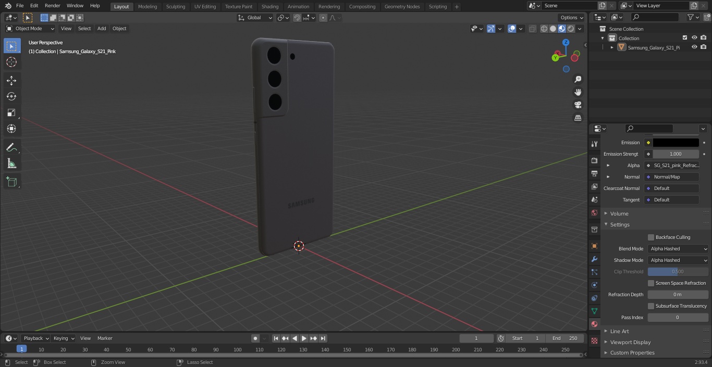The image size is (712, 367).
Task: Open the Object Data green triangle tab
Action: tap(594, 311)
